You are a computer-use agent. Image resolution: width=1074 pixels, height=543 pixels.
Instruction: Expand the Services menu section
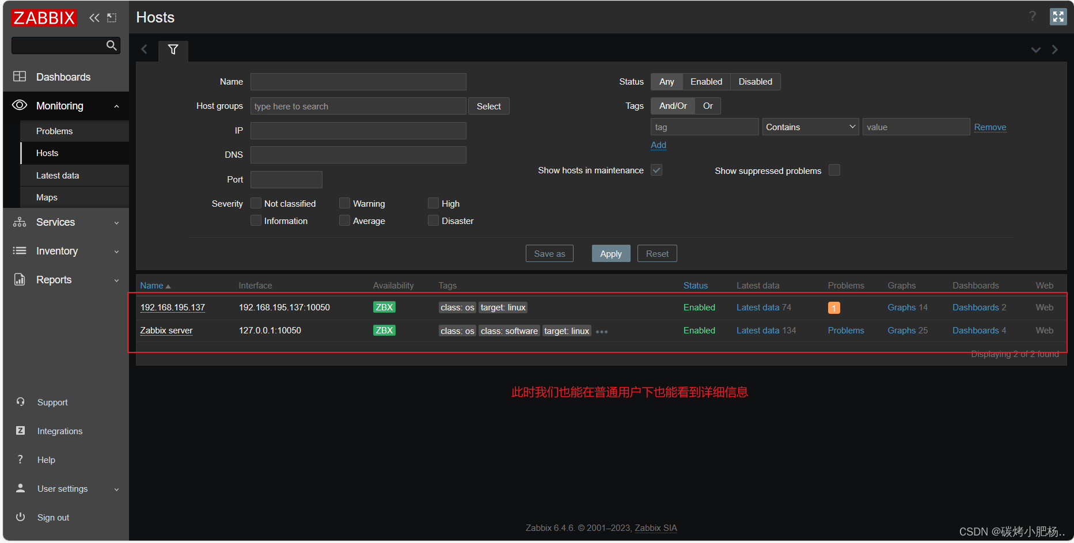click(117, 223)
